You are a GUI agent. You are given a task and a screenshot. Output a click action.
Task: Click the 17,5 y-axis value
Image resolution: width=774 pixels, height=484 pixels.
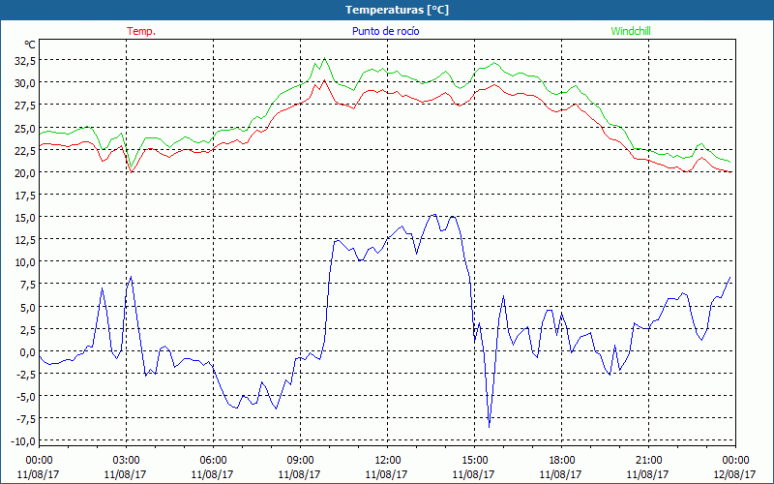point(25,196)
